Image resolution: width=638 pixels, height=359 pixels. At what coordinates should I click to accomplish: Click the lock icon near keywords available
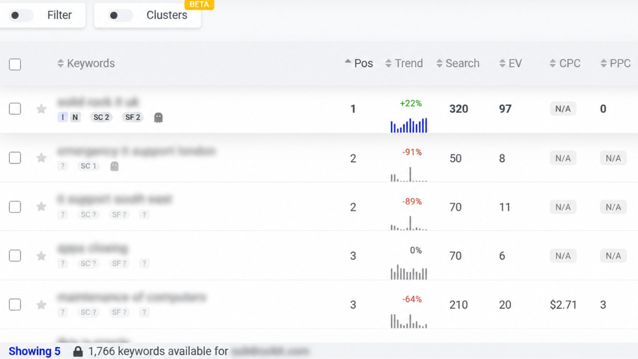pyautogui.click(x=78, y=351)
